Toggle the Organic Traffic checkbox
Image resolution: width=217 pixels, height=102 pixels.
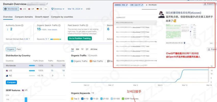[72, 61]
